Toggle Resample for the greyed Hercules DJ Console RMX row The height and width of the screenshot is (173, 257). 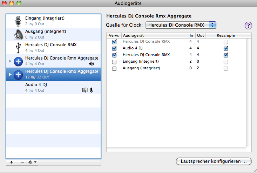tap(226, 42)
